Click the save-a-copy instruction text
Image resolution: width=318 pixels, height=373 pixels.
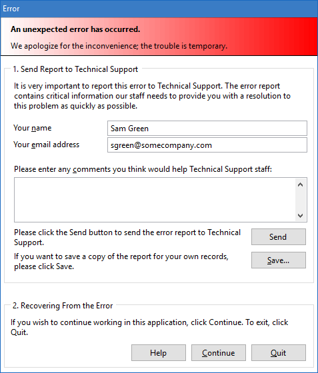pyautogui.click(x=121, y=261)
